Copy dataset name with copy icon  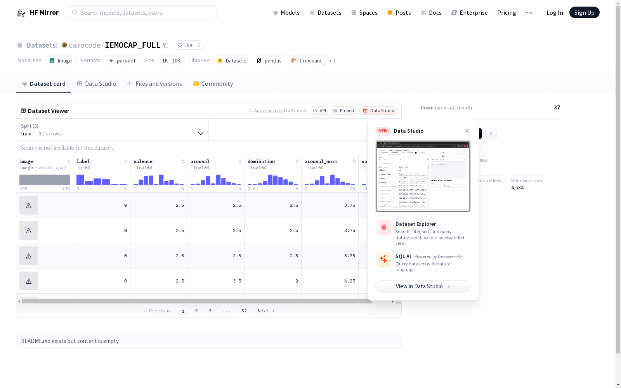pyautogui.click(x=166, y=45)
